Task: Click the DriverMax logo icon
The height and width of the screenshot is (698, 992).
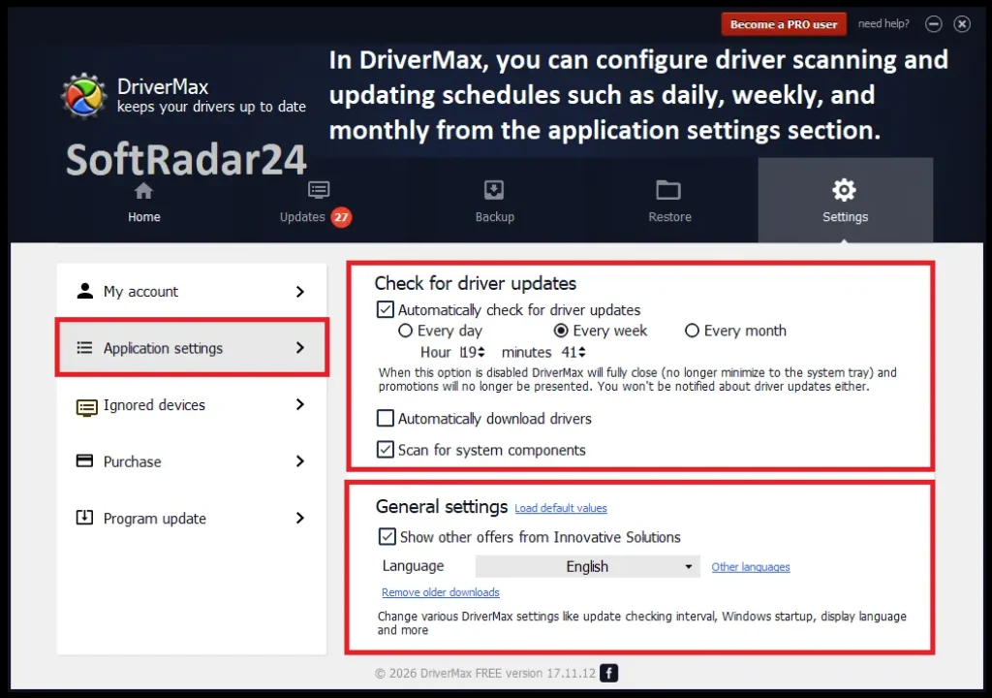Action: (x=83, y=96)
